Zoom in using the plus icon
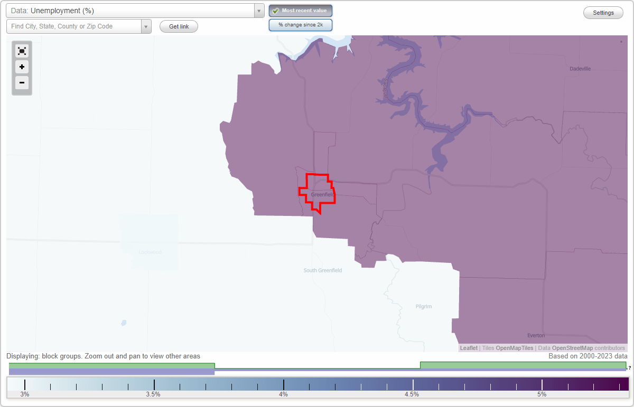Image resolution: width=634 pixels, height=407 pixels. tap(22, 67)
